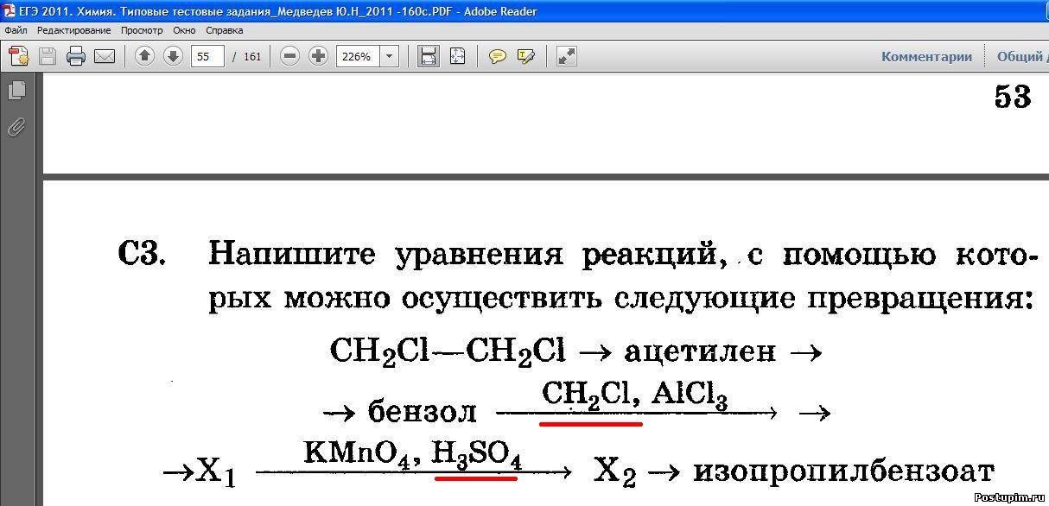Add a sticky note comment

[x=498, y=56]
